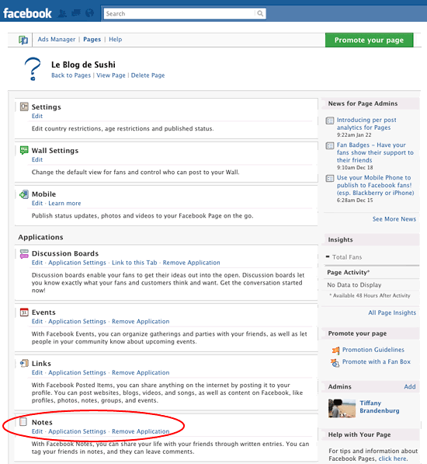This screenshot has width=427, height=464.
Task: Open Notes Application Settings
Action: pyautogui.click(x=77, y=431)
